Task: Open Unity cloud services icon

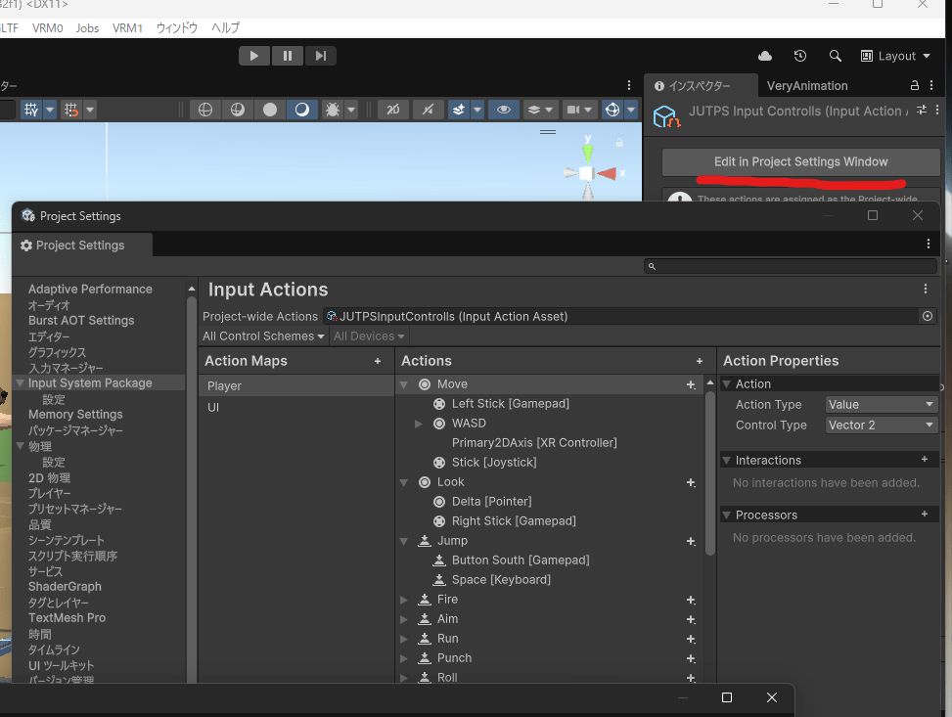Action: [765, 56]
